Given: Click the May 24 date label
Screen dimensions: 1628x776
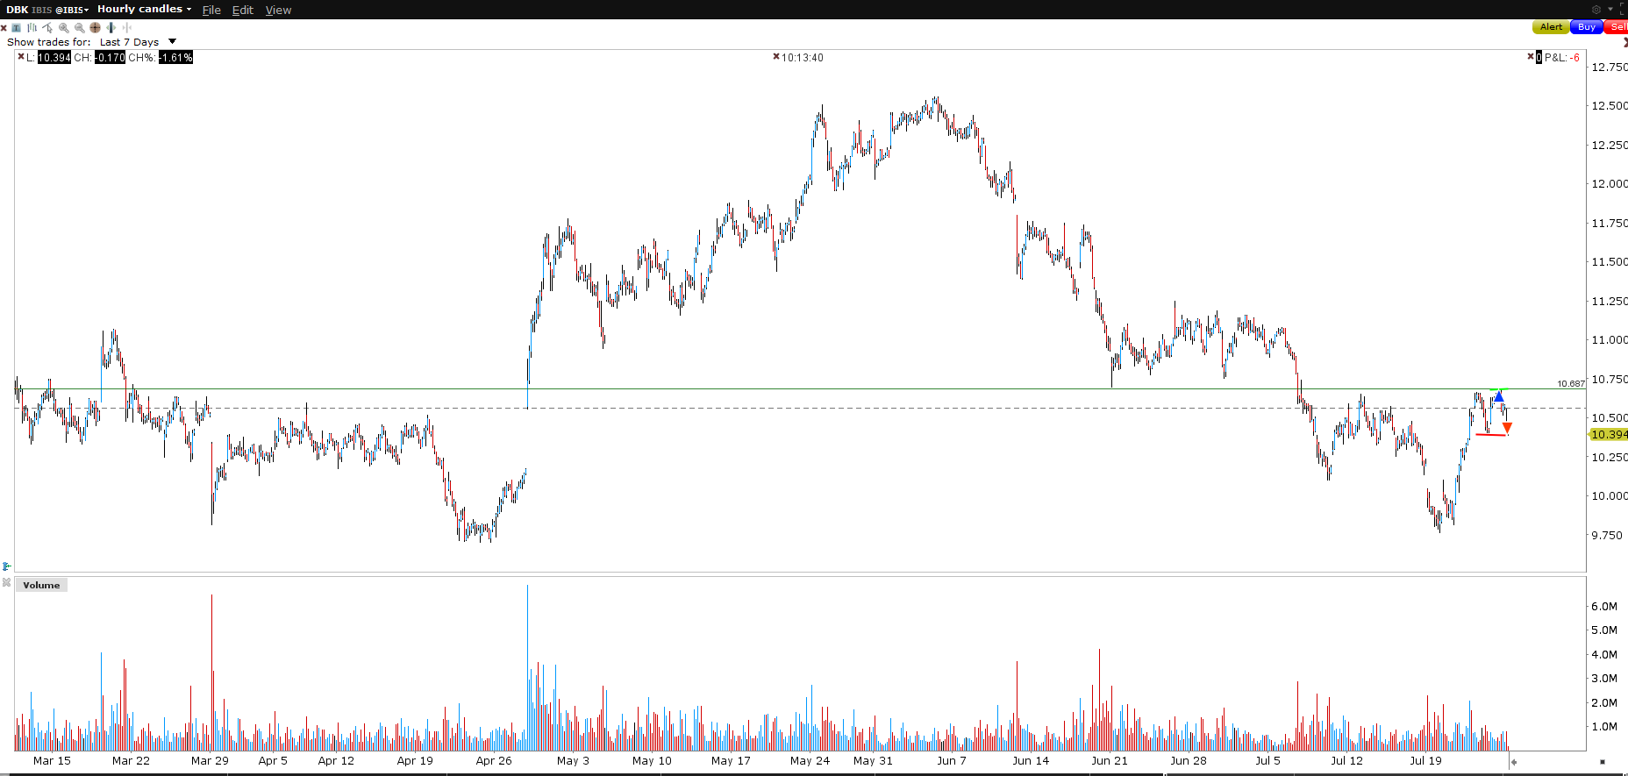Looking at the screenshot, I should [x=810, y=760].
